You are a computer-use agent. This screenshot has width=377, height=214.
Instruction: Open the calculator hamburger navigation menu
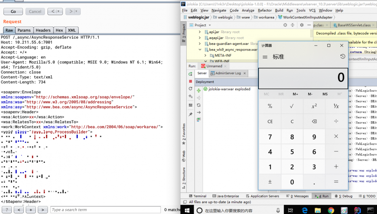click(265, 57)
